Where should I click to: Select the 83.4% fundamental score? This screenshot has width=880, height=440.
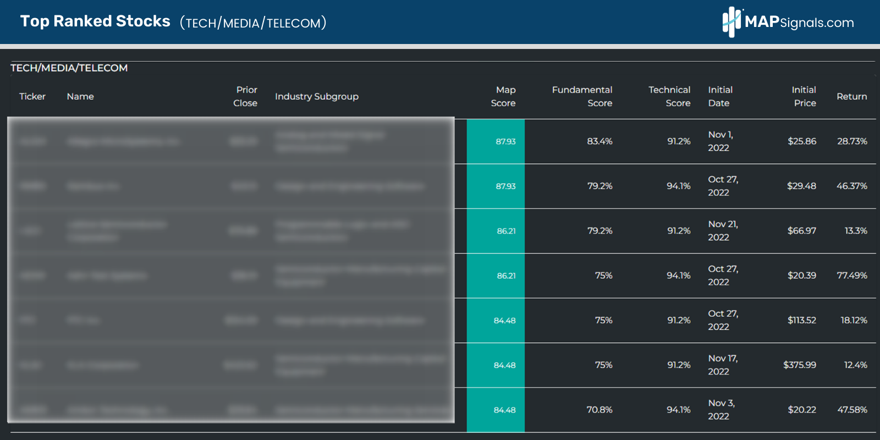(x=599, y=141)
